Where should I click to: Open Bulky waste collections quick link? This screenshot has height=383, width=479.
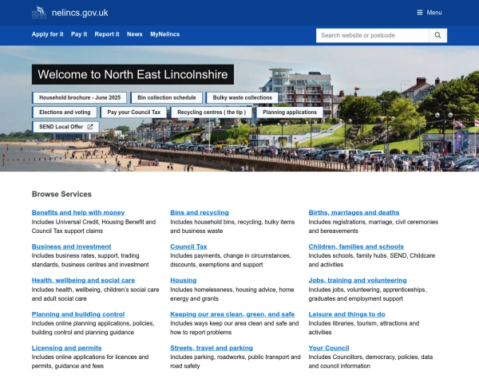pos(242,97)
